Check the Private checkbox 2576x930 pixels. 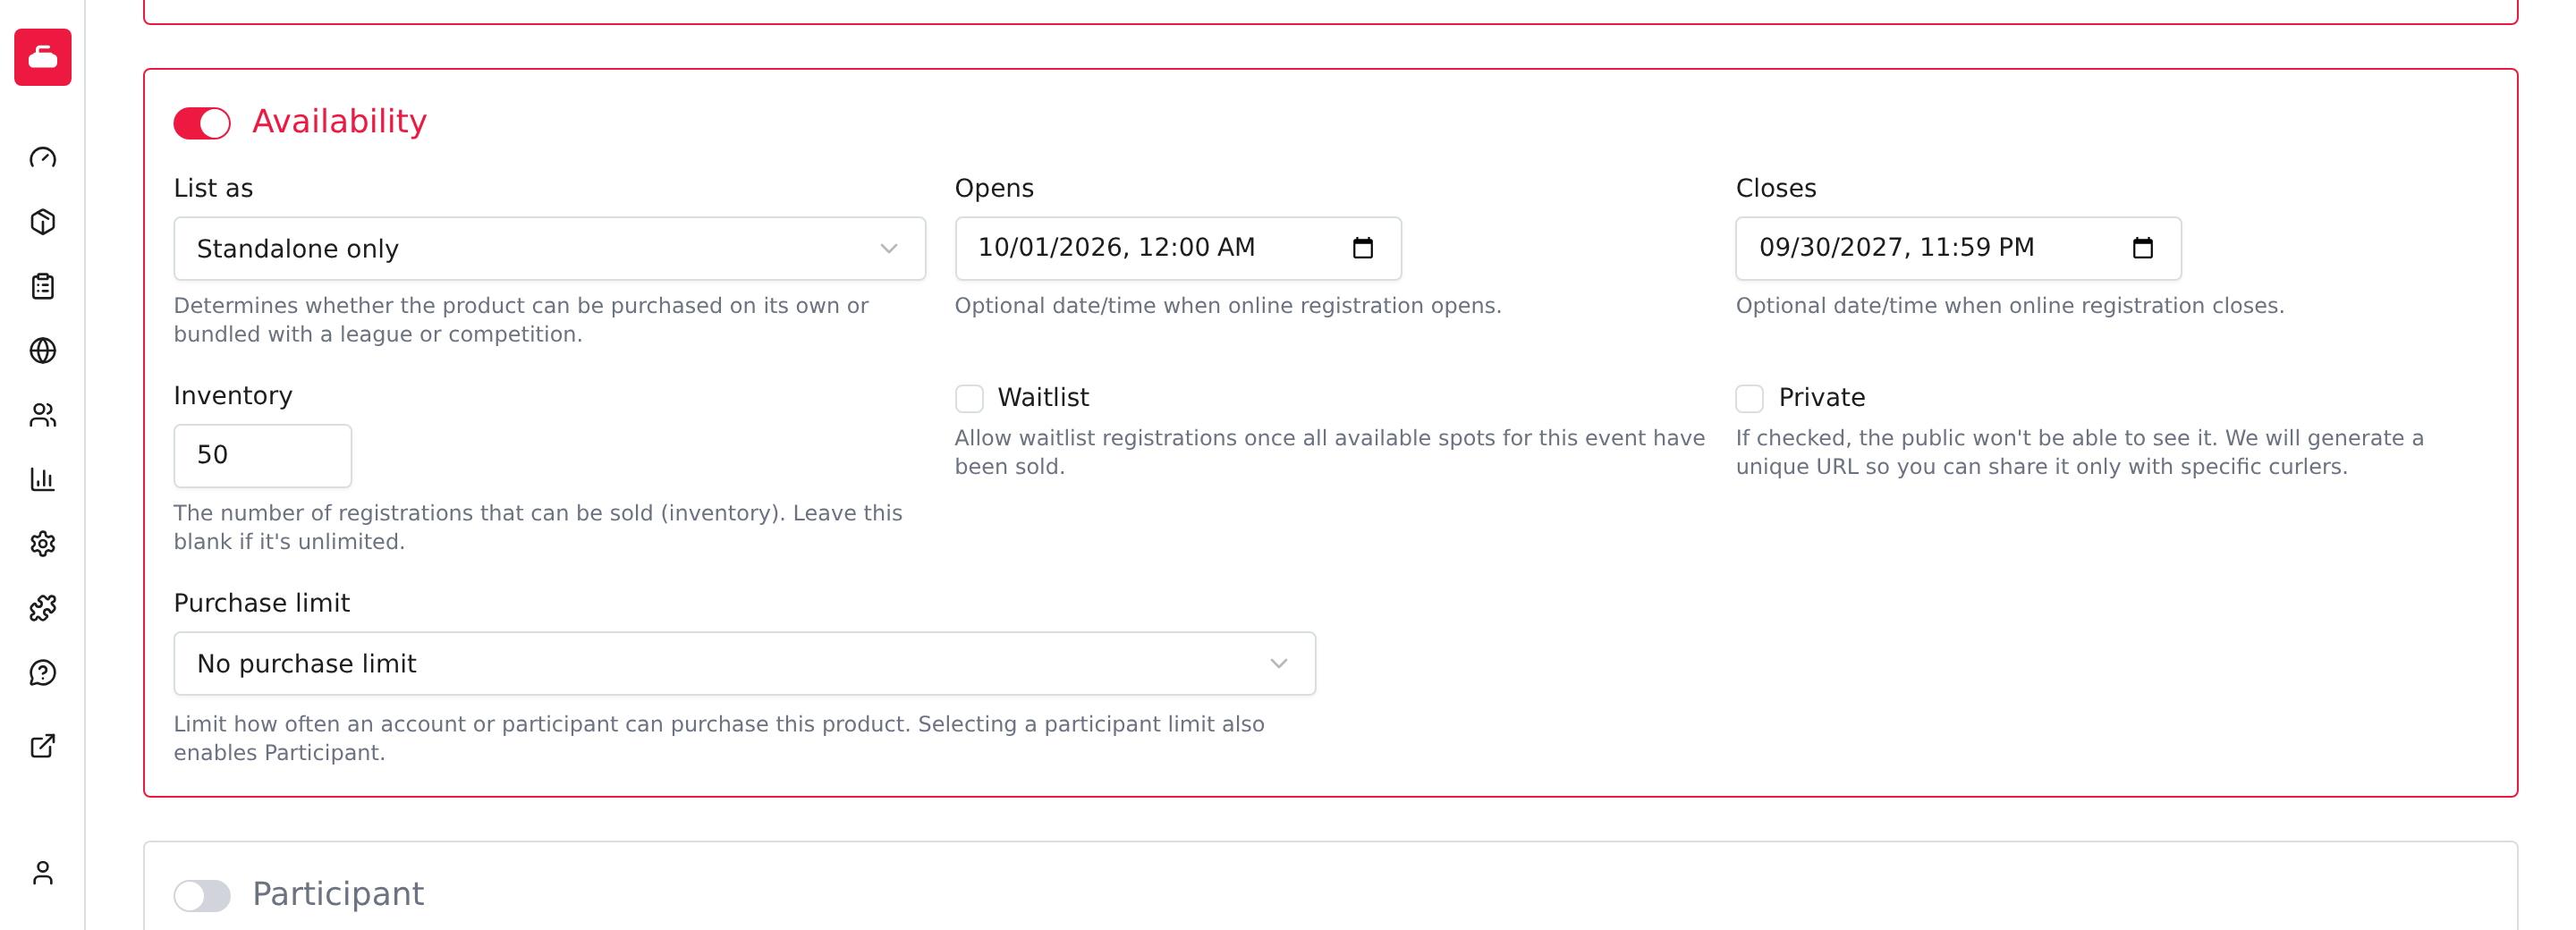(x=1749, y=398)
